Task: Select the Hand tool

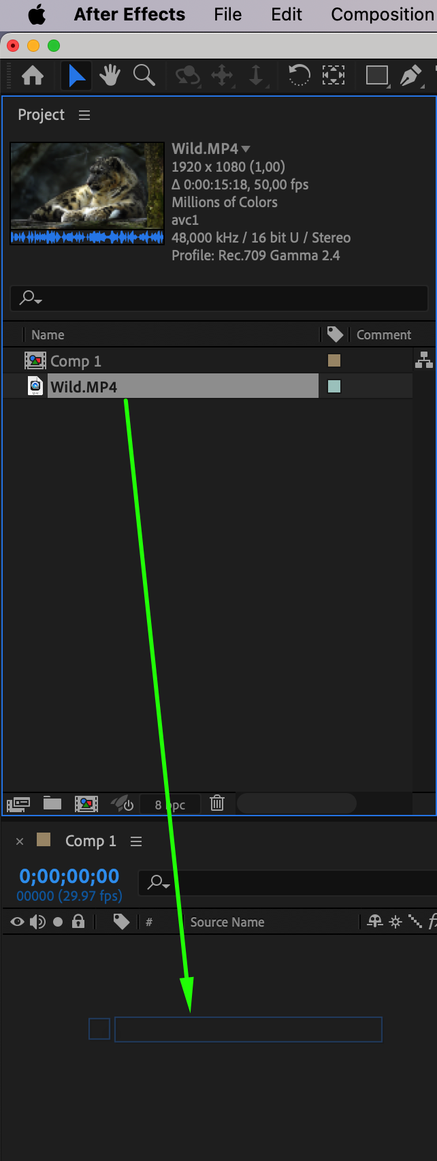Action: coord(110,75)
